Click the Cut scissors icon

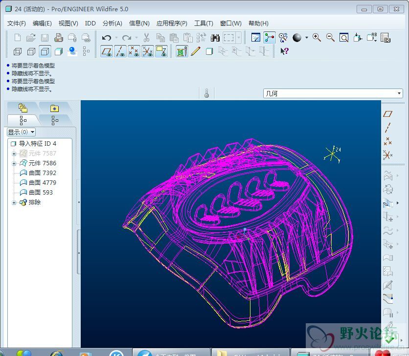(x=146, y=38)
